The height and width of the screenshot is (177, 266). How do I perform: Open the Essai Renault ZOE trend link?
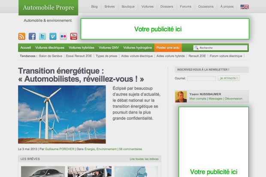tap(79, 56)
